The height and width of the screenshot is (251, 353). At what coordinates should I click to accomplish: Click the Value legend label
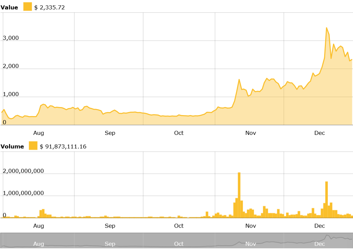click(9, 7)
